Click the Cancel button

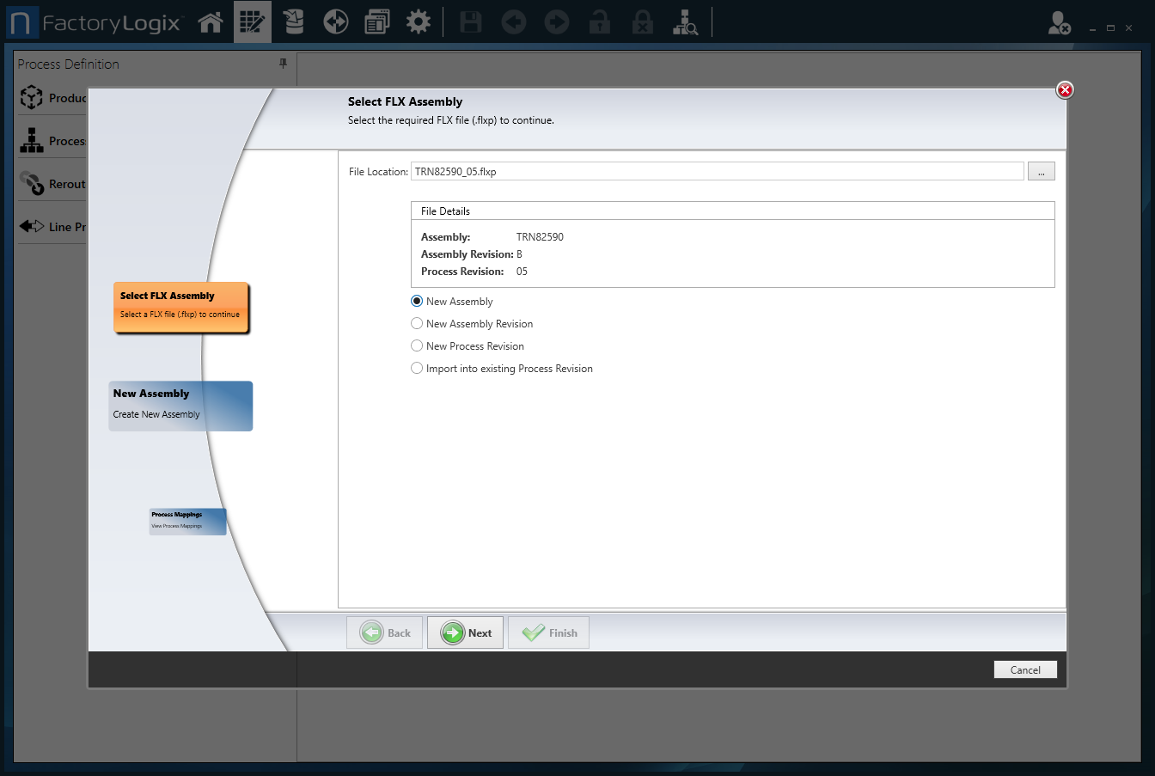(1024, 670)
